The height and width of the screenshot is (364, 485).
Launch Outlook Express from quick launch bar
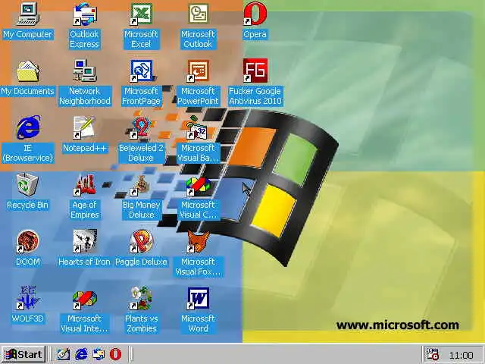tap(99, 354)
